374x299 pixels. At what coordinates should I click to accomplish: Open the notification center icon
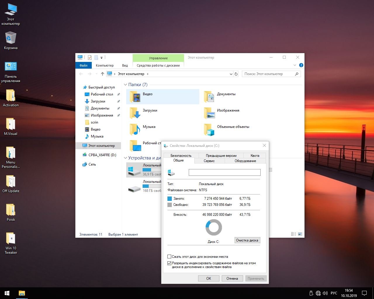[364, 293]
